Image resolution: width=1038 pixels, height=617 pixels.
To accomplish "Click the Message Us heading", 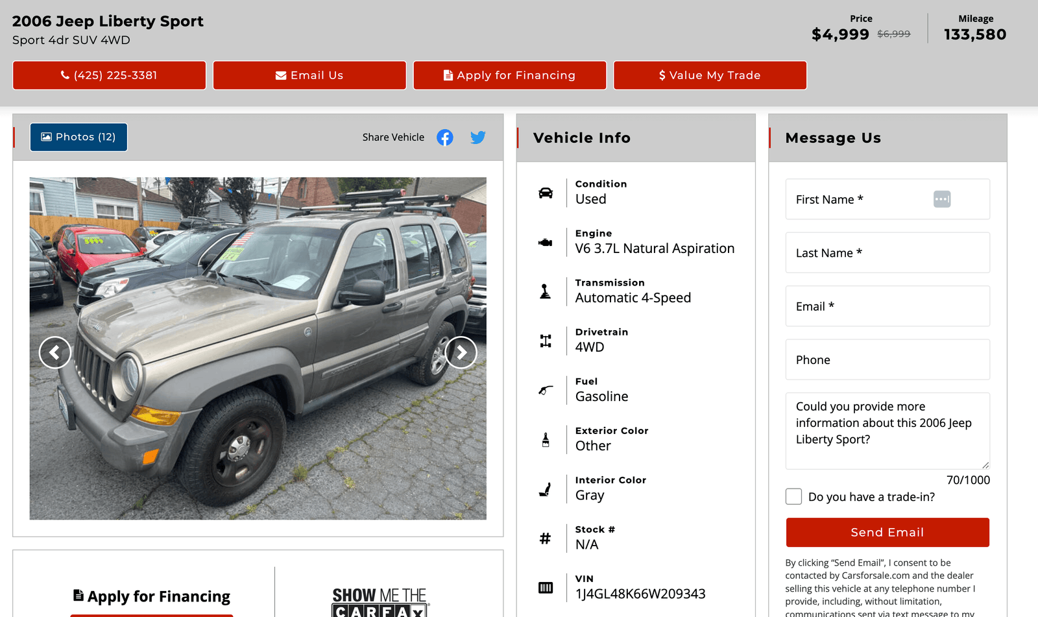I will pyautogui.click(x=833, y=138).
